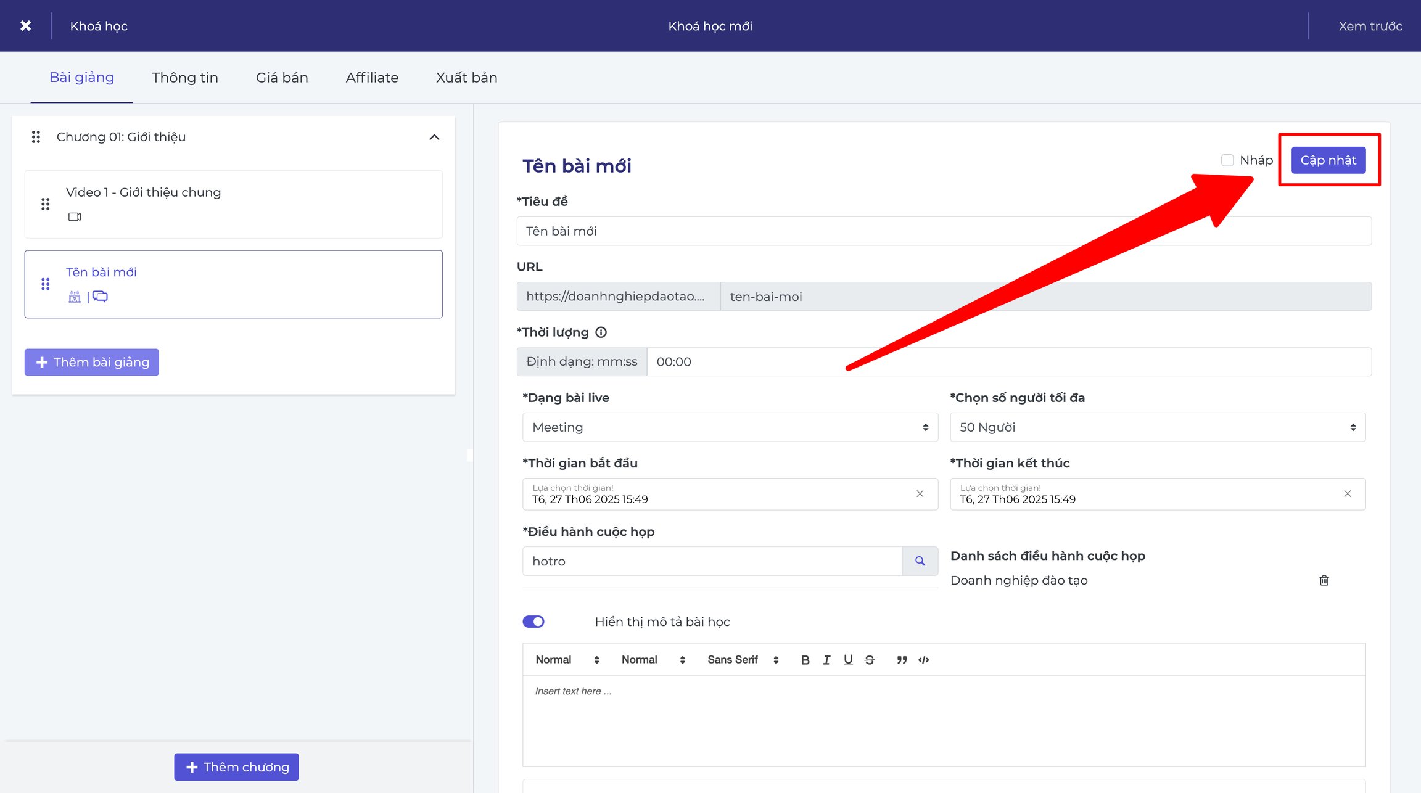
Task: Collapse Chương 01: Giới thiệu section
Action: click(x=434, y=137)
